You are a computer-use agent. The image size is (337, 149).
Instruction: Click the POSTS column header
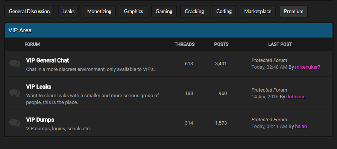(x=221, y=44)
